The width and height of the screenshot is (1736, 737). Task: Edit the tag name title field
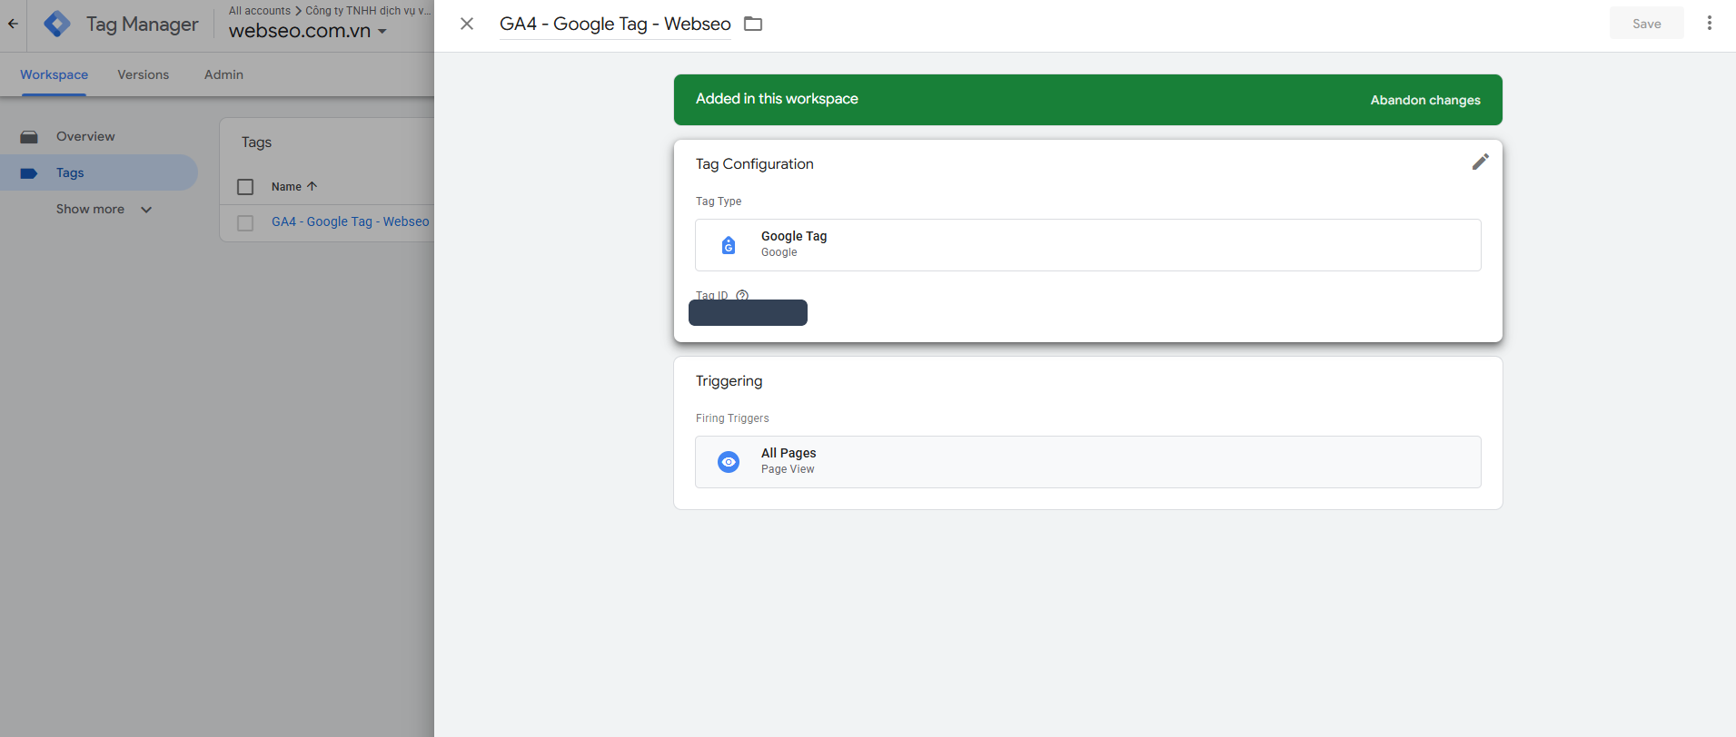point(615,25)
